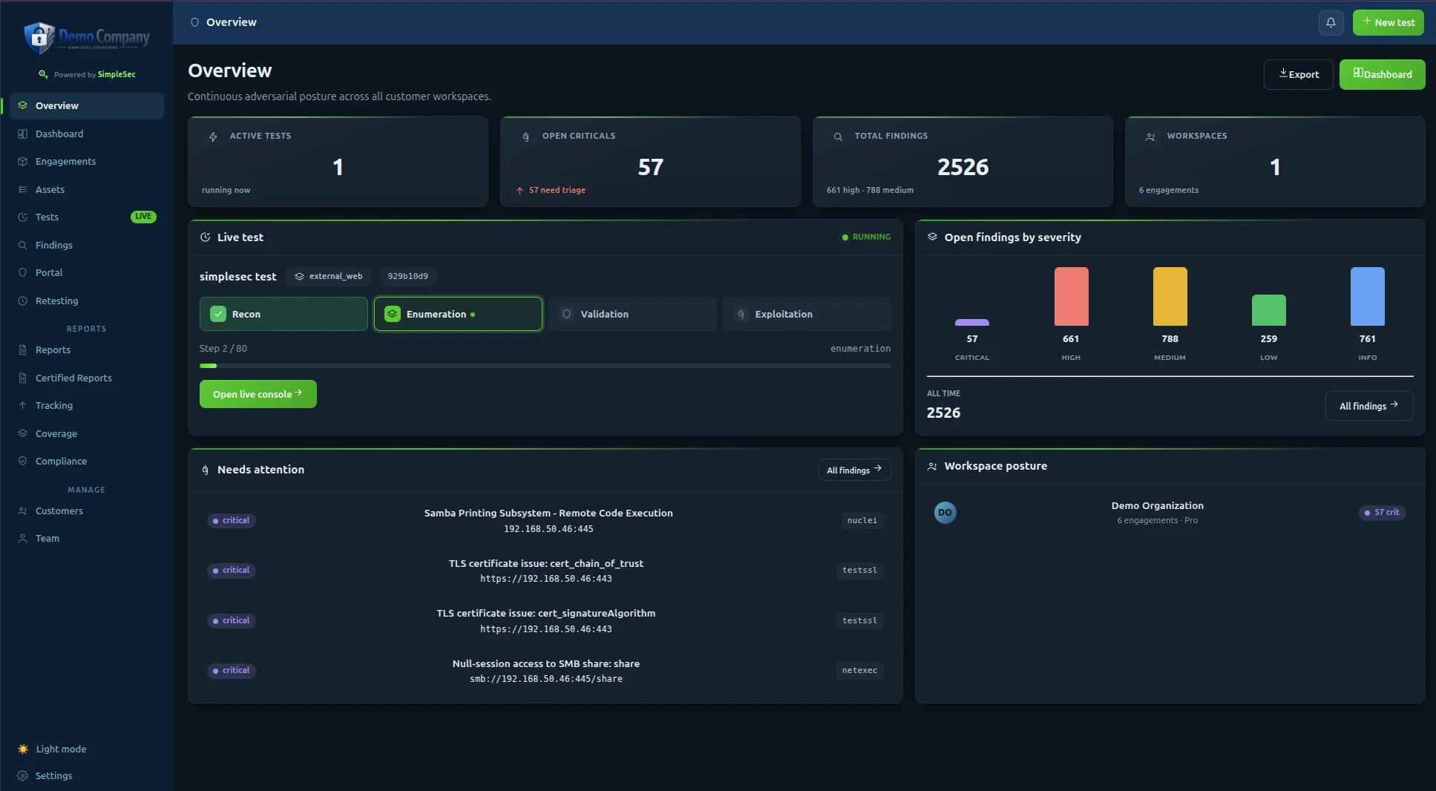Screen dimensions: 1436x791
Task: Click the red High severity bar
Action: [1071, 296]
